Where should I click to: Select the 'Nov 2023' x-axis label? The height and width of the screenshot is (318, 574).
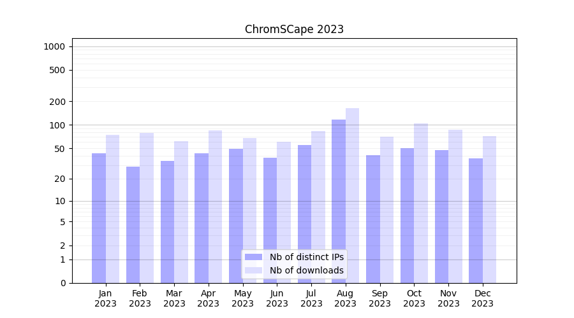(x=448, y=298)
